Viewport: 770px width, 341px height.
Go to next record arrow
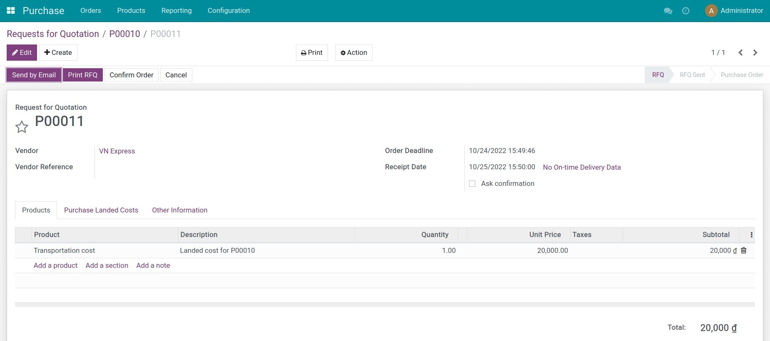(x=755, y=52)
